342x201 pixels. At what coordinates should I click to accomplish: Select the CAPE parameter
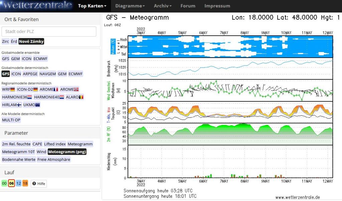(x=37, y=144)
